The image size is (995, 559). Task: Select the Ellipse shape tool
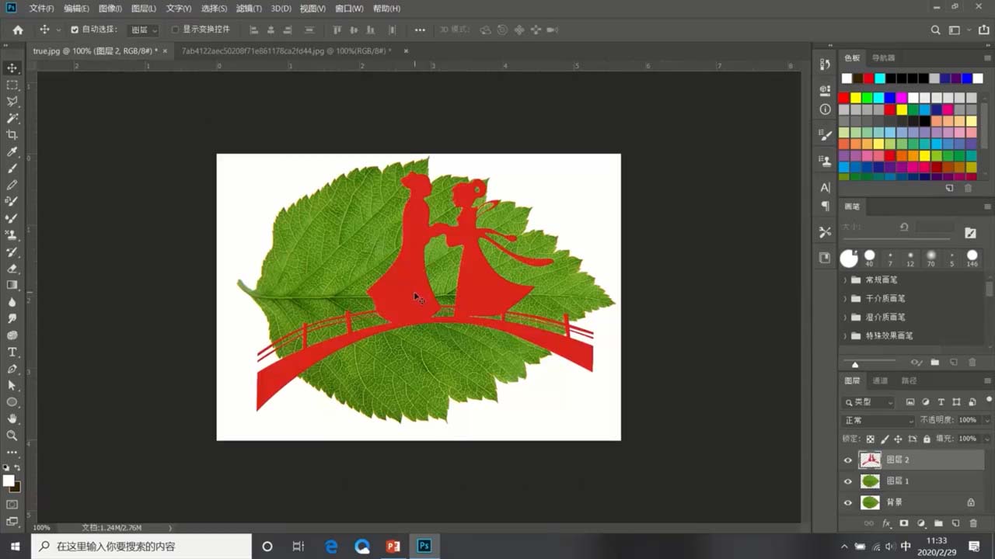click(x=12, y=402)
